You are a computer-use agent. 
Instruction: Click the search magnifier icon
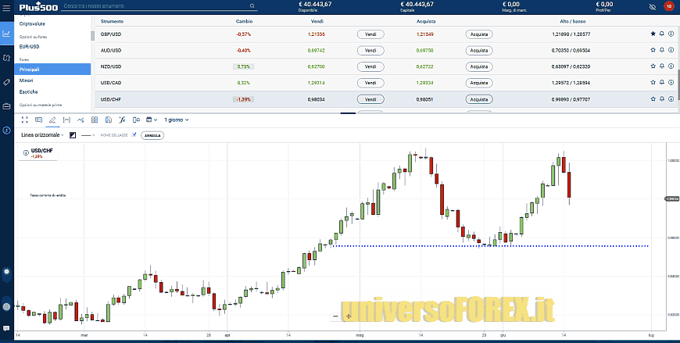252,6
